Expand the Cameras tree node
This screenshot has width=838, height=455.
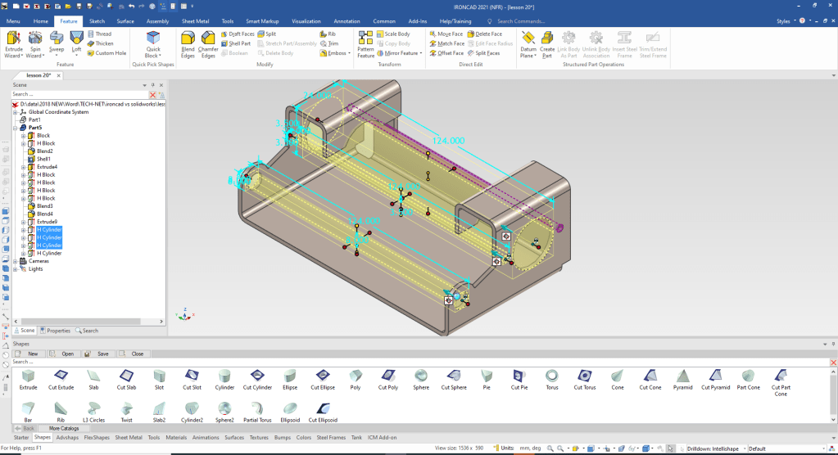coord(16,261)
